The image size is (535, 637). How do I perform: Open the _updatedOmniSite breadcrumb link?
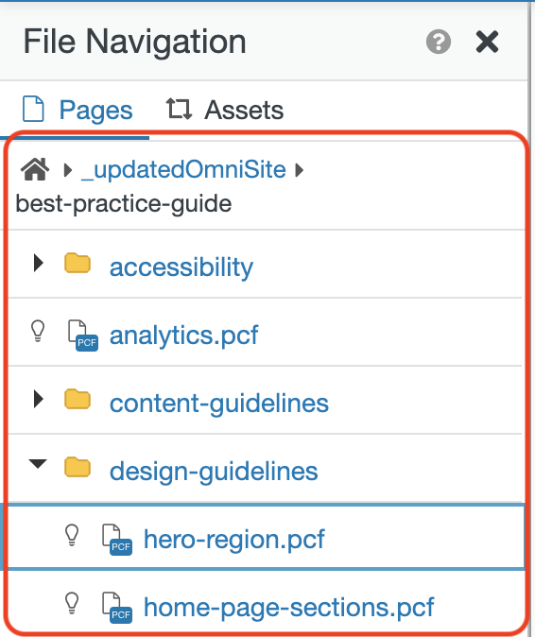coord(183,170)
